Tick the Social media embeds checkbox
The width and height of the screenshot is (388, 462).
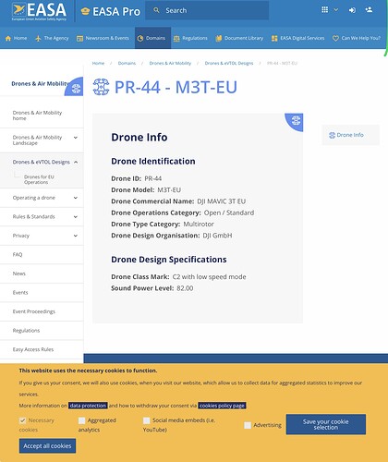tap(147, 420)
